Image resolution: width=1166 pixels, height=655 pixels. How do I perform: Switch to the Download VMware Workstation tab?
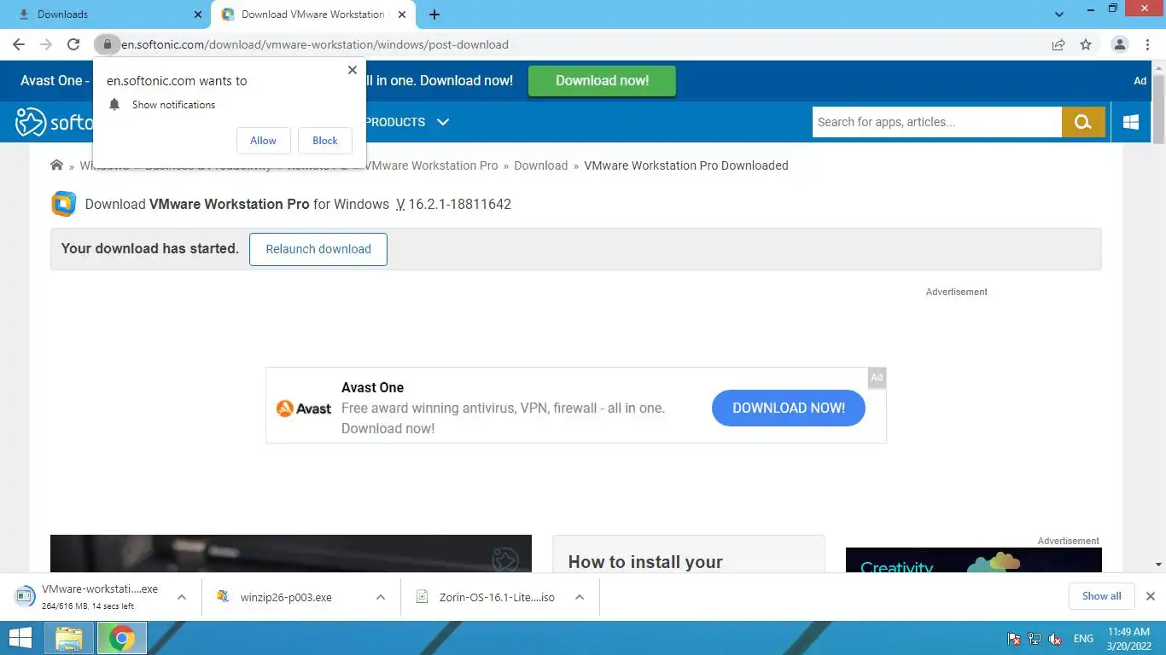pos(314,14)
